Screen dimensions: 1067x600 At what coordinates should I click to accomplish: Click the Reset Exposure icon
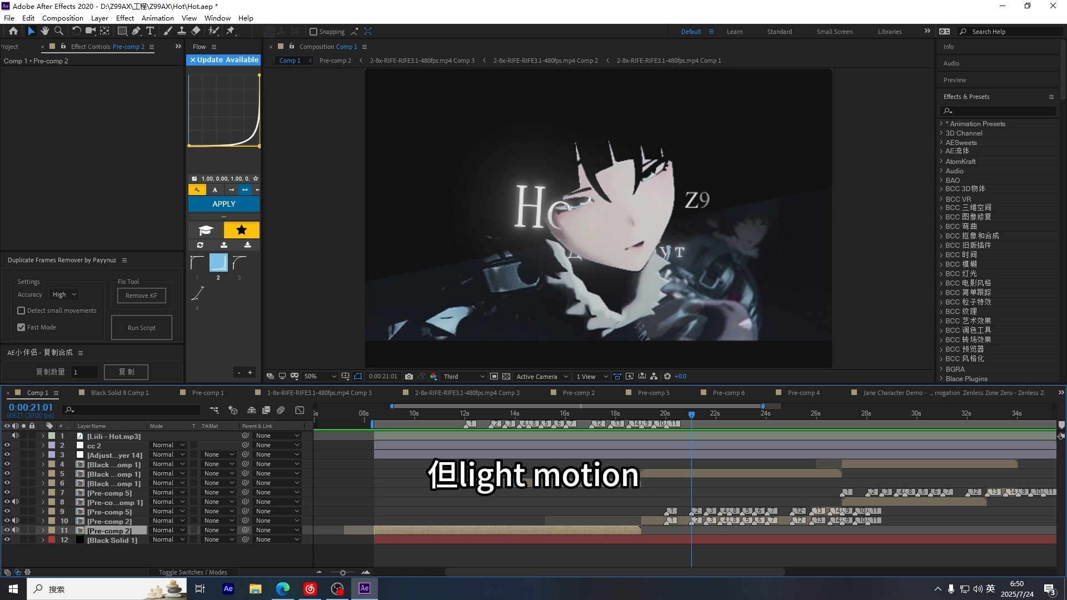[667, 377]
